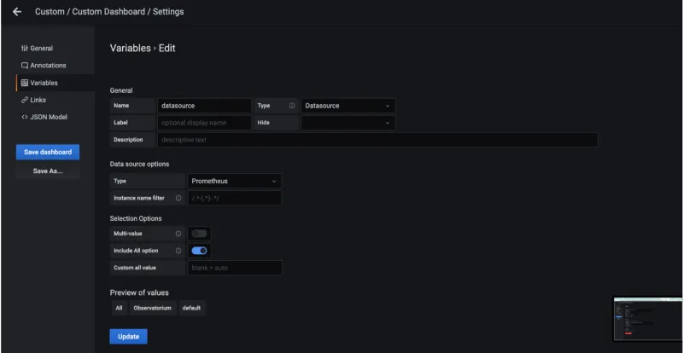Screen dimensions: 683x353
Task: Click the JSON Model code icon
Action: point(25,117)
